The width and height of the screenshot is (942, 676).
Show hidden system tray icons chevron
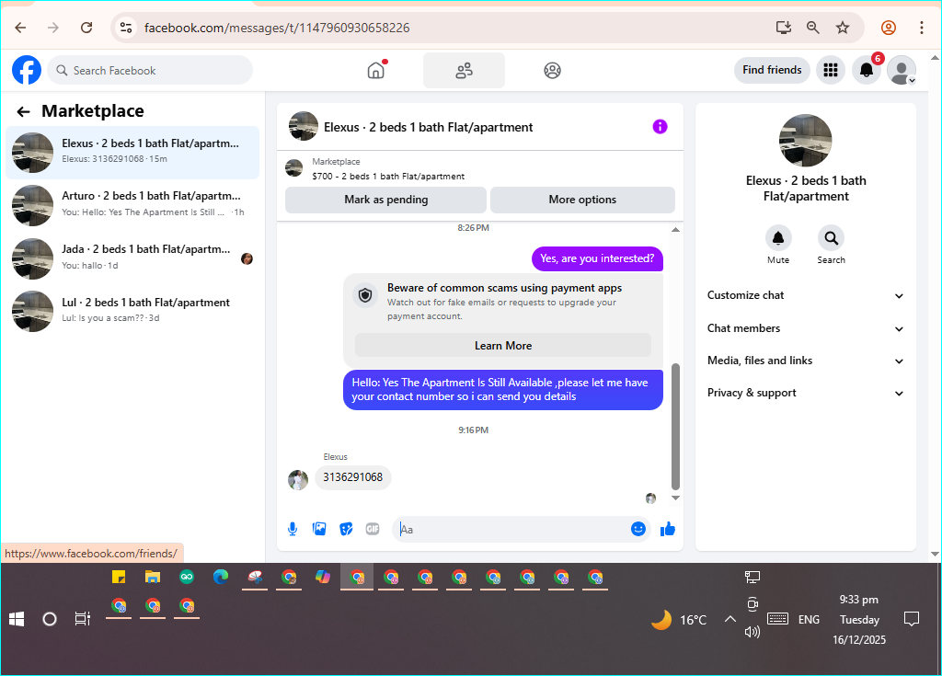pos(729,619)
